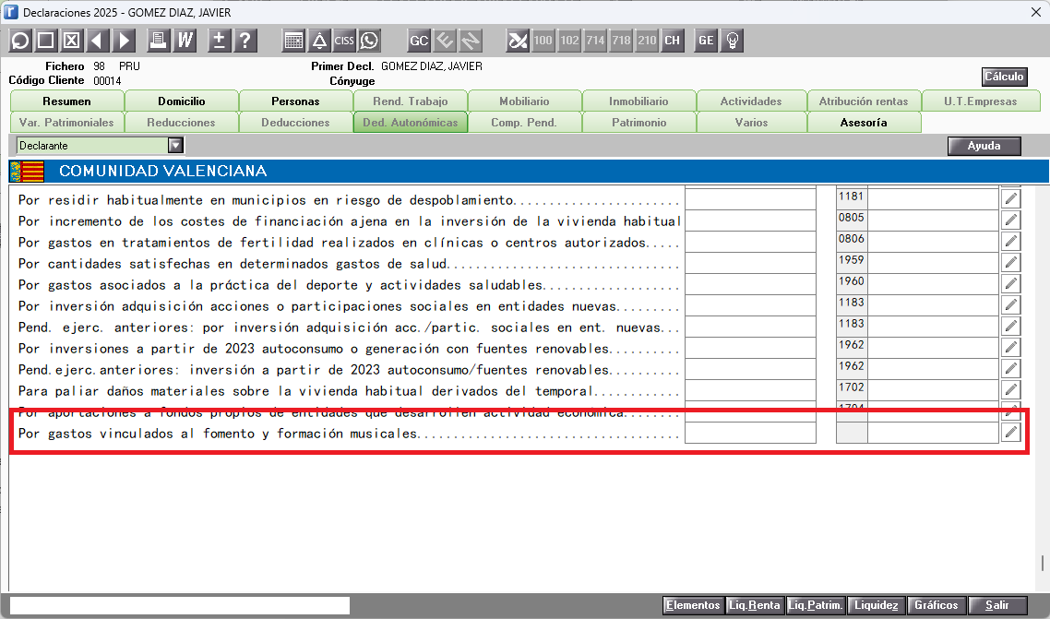1050x619 pixels.
Task: Click the Ayuda button
Action: click(984, 146)
